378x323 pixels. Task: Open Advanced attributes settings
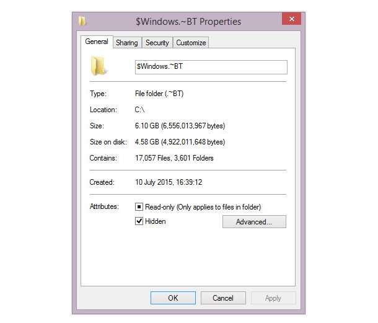coord(254,222)
